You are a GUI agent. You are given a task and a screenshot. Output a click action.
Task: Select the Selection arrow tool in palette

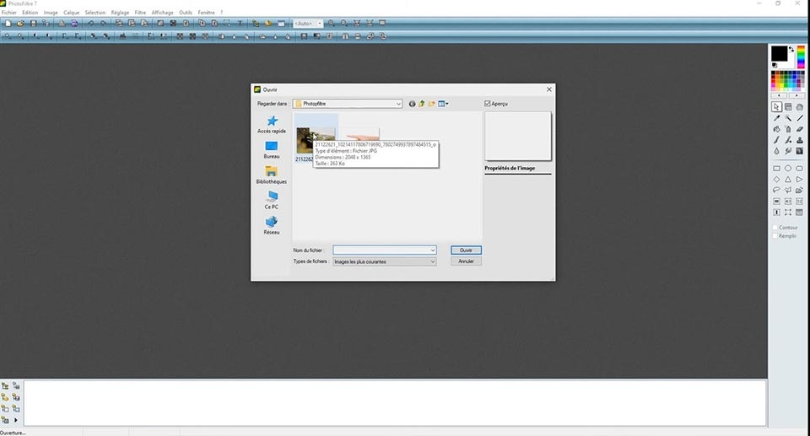tap(776, 107)
